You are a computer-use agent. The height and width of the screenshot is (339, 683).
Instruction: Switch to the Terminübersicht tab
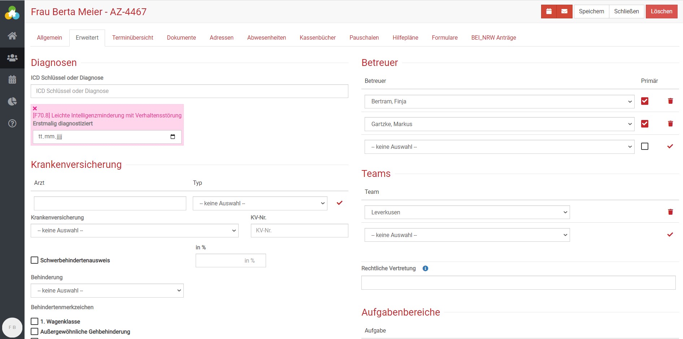[x=132, y=38]
